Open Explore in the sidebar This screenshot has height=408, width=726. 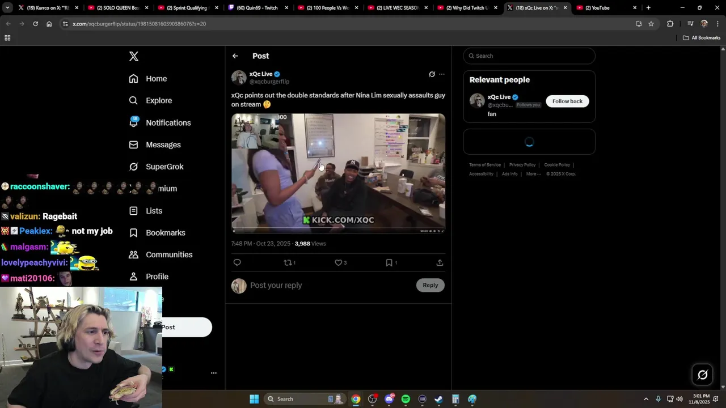150,100
